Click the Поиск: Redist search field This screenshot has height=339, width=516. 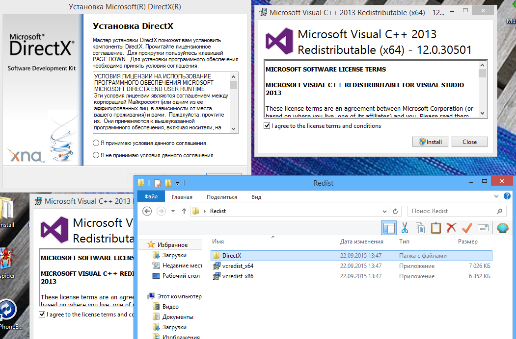coord(453,211)
